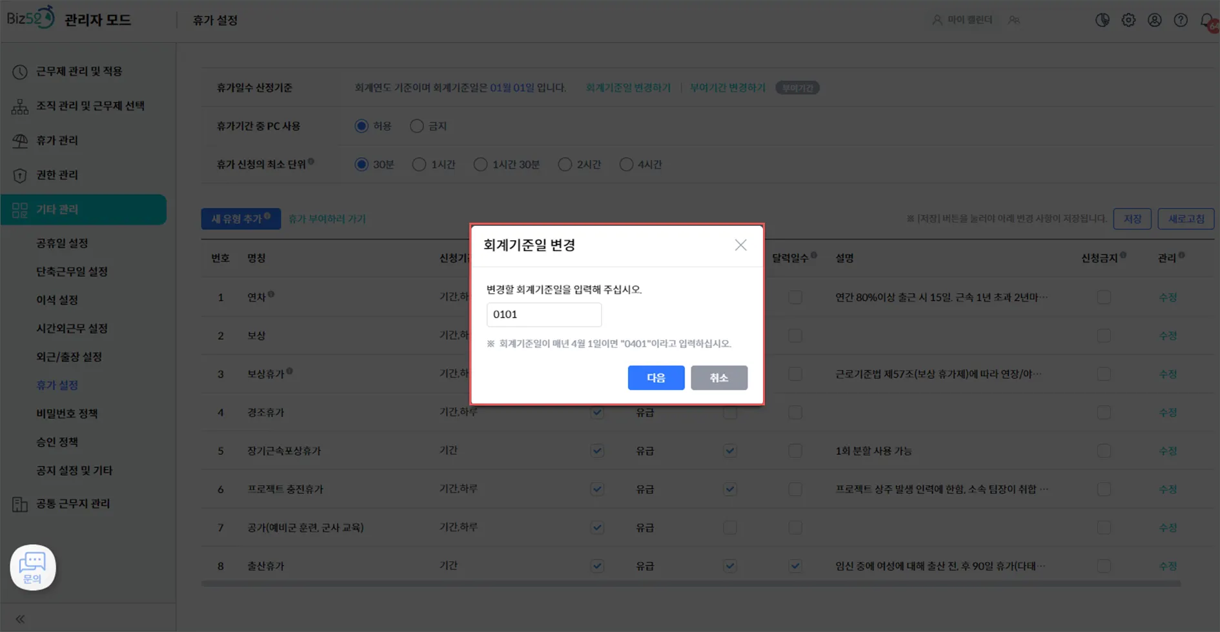Viewport: 1220px width, 632px height.
Task: Follow 휴가 부여하러 가기 link
Action: coord(327,219)
